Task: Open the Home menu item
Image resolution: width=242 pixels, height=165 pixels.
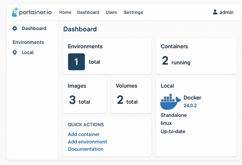Action: (65, 12)
